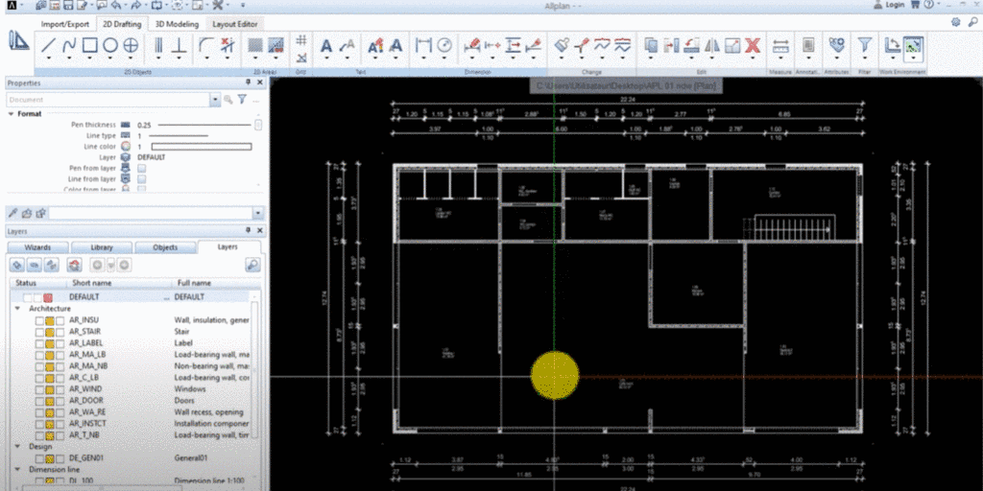Select the crosshair point symbol tool
The image size is (983, 491).
[131, 45]
